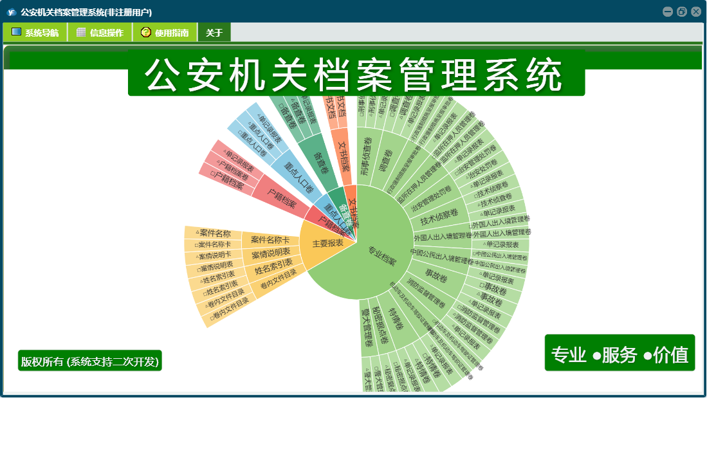The width and height of the screenshot is (707, 465).
Task: Click the □卷内文件目录 leaf segment
Action: tap(230, 309)
